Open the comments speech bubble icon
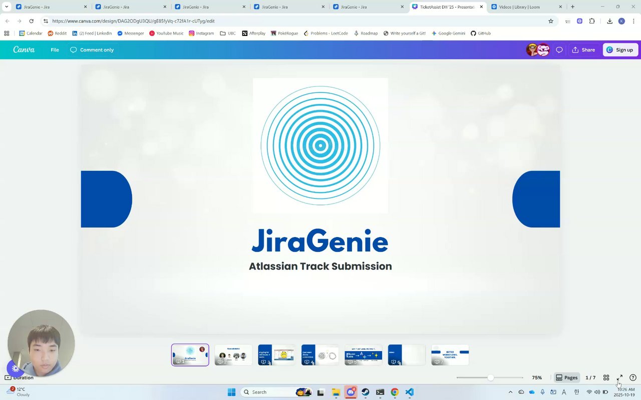 (559, 50)
